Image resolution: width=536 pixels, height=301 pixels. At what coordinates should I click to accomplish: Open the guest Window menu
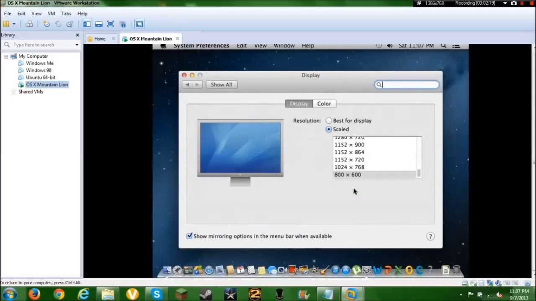coord(284,46)
